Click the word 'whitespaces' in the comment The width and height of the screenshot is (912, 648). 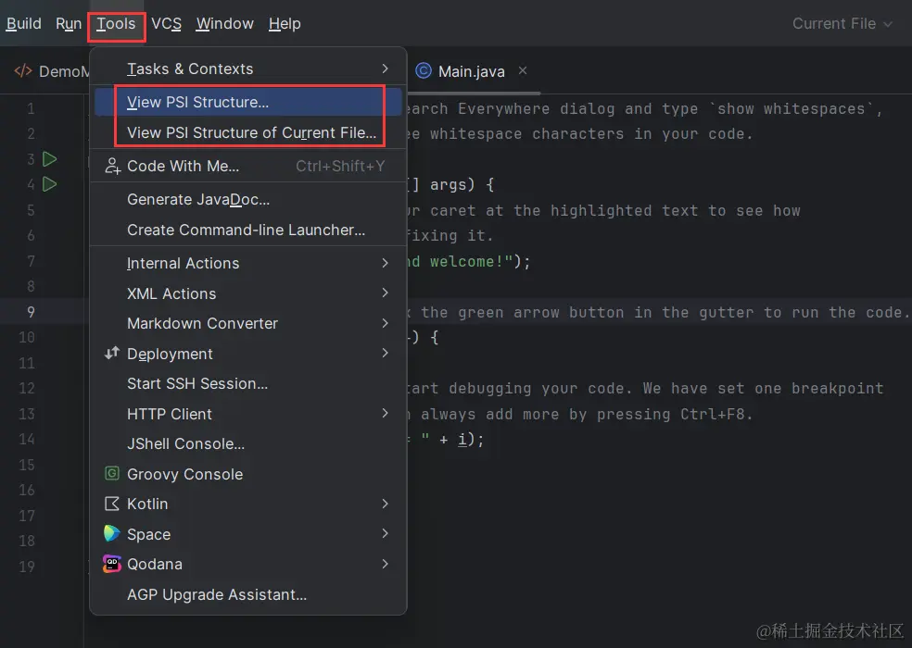point(815,108)
